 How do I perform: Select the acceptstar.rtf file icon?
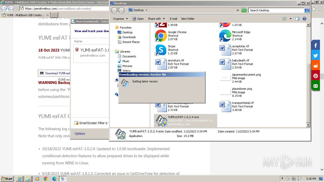click(x=225, y=50)
